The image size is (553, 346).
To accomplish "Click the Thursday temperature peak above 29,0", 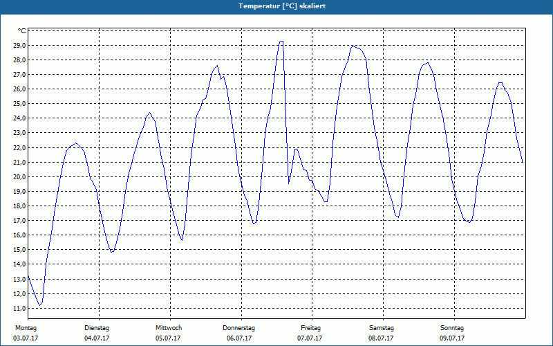I will 281,42.
